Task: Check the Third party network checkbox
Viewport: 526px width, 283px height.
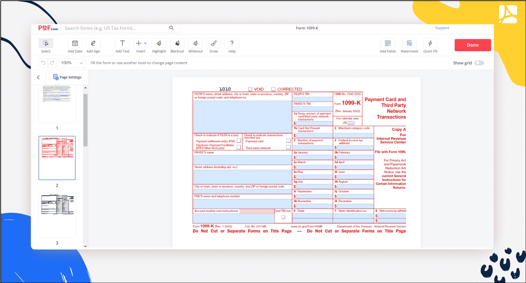Action: point(289,147)
